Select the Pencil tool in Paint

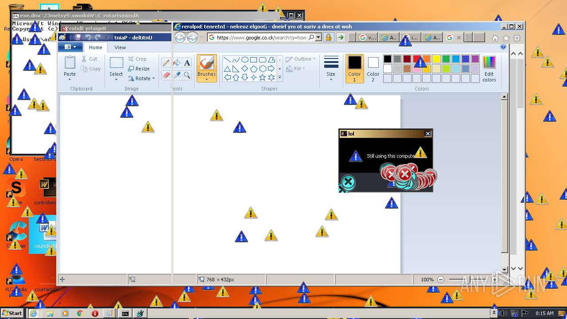[x=167, y=63]
